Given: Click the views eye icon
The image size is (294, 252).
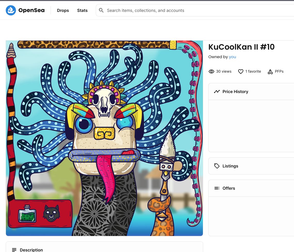Looking at the screenshot, I should tap(211, 71).
